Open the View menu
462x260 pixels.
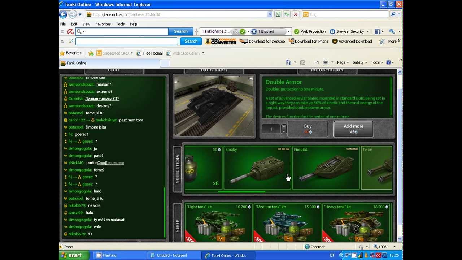(x=86, y=24)
